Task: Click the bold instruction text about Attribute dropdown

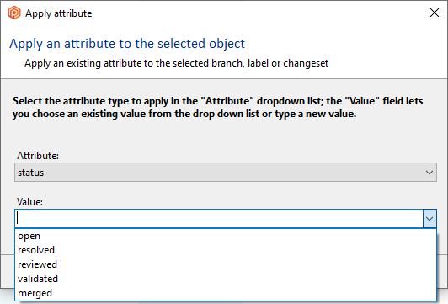Action: point(218,107)
